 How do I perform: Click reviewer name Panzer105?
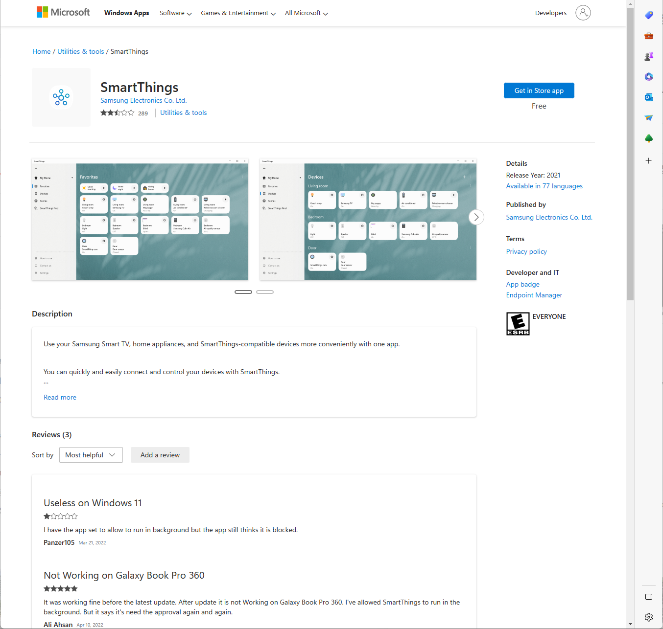[x=59, y=542]
